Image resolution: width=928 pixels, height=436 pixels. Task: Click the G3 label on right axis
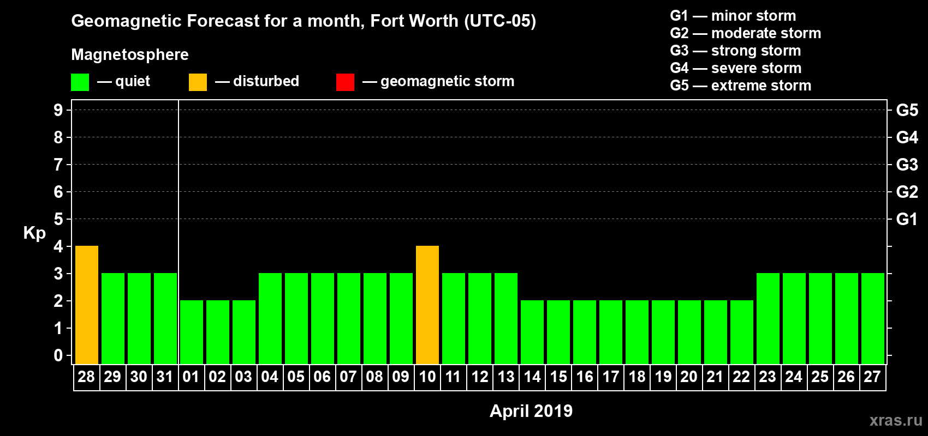click(x=907, y=165)
